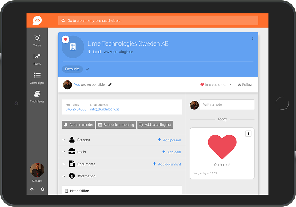
Task: Click Add document link
Action: point(169,164)
